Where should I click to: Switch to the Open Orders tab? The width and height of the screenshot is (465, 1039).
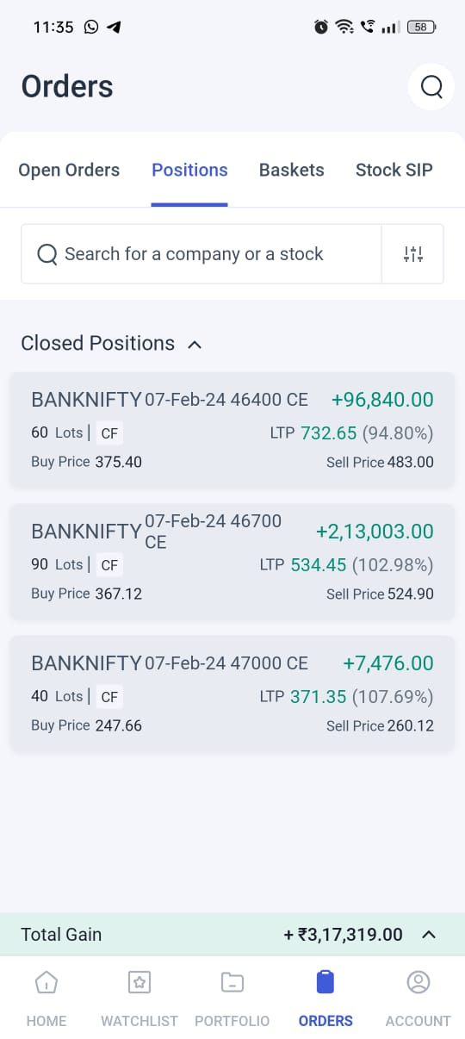69,170
